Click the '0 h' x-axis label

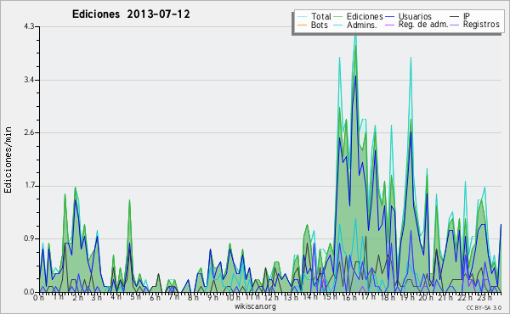pyautogui.click(x=39, y=298)
